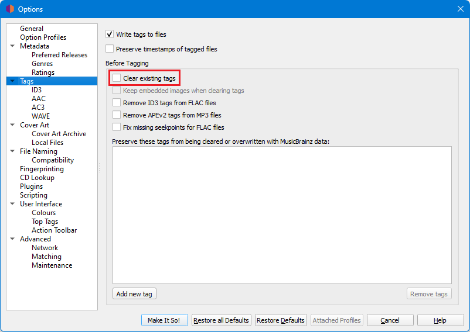This screenshot has height=332, width=470.
Task: Click inside the preserved tags list box
Action: pos(282,215)
